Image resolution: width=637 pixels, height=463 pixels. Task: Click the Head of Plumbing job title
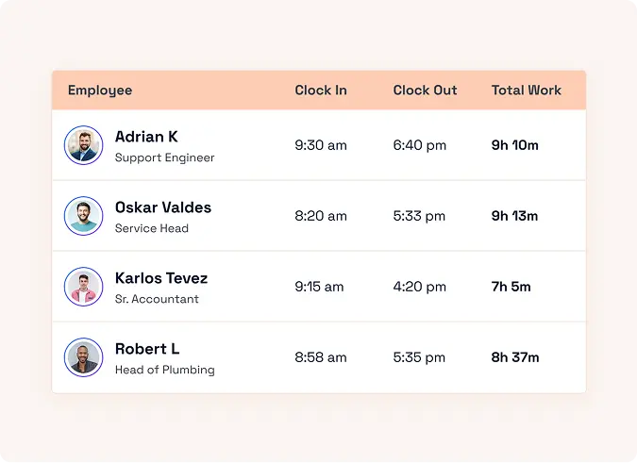[165, 371]
